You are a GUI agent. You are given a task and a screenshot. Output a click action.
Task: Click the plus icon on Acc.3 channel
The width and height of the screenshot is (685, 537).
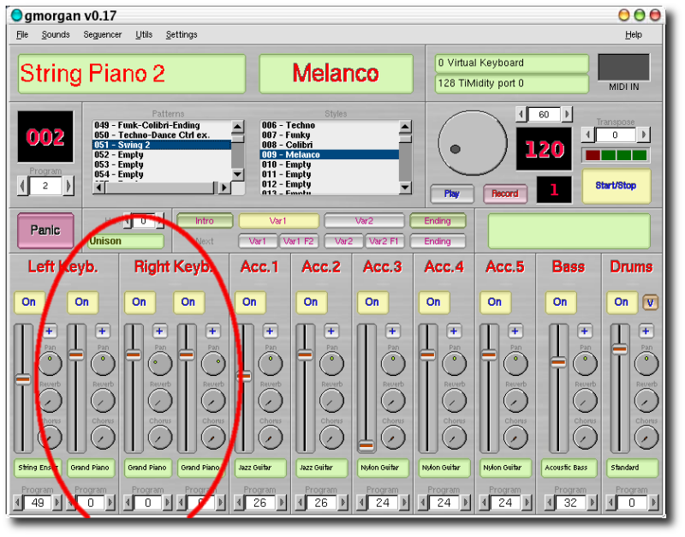[392, 331]
